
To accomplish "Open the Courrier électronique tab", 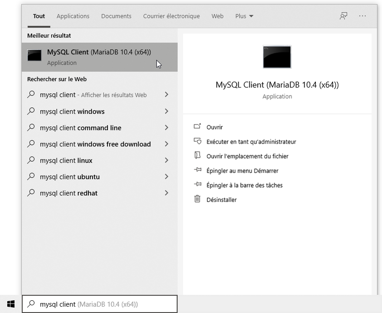I will pos(171,16).
